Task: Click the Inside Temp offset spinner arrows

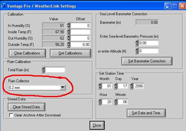Action: click(68, 32)
